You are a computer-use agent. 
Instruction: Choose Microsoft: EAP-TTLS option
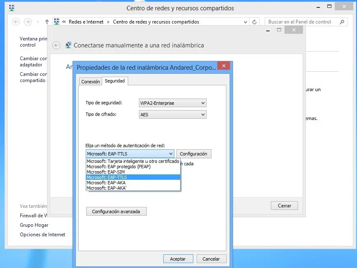click(133, 177)
